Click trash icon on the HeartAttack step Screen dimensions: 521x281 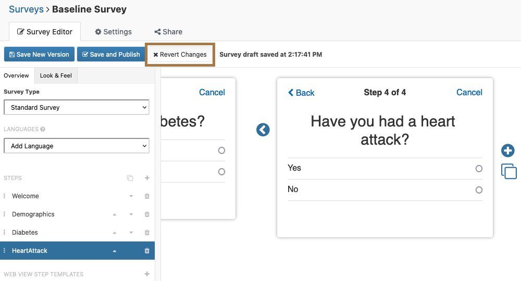pyautogui.click(x=147, y=251)
